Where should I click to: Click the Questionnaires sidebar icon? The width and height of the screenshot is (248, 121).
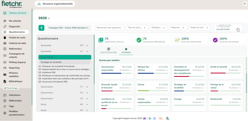click(5, 32)
